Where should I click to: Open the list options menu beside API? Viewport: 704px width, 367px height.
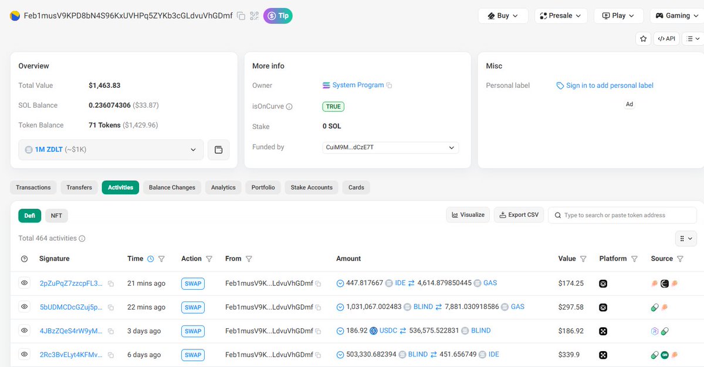coord(692,39)
